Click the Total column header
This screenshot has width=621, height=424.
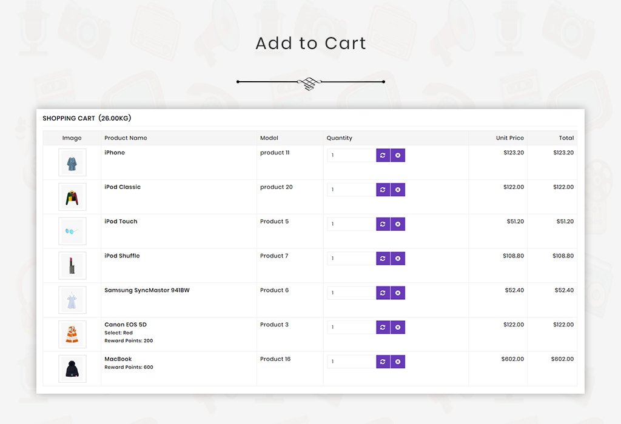(566, 138)
